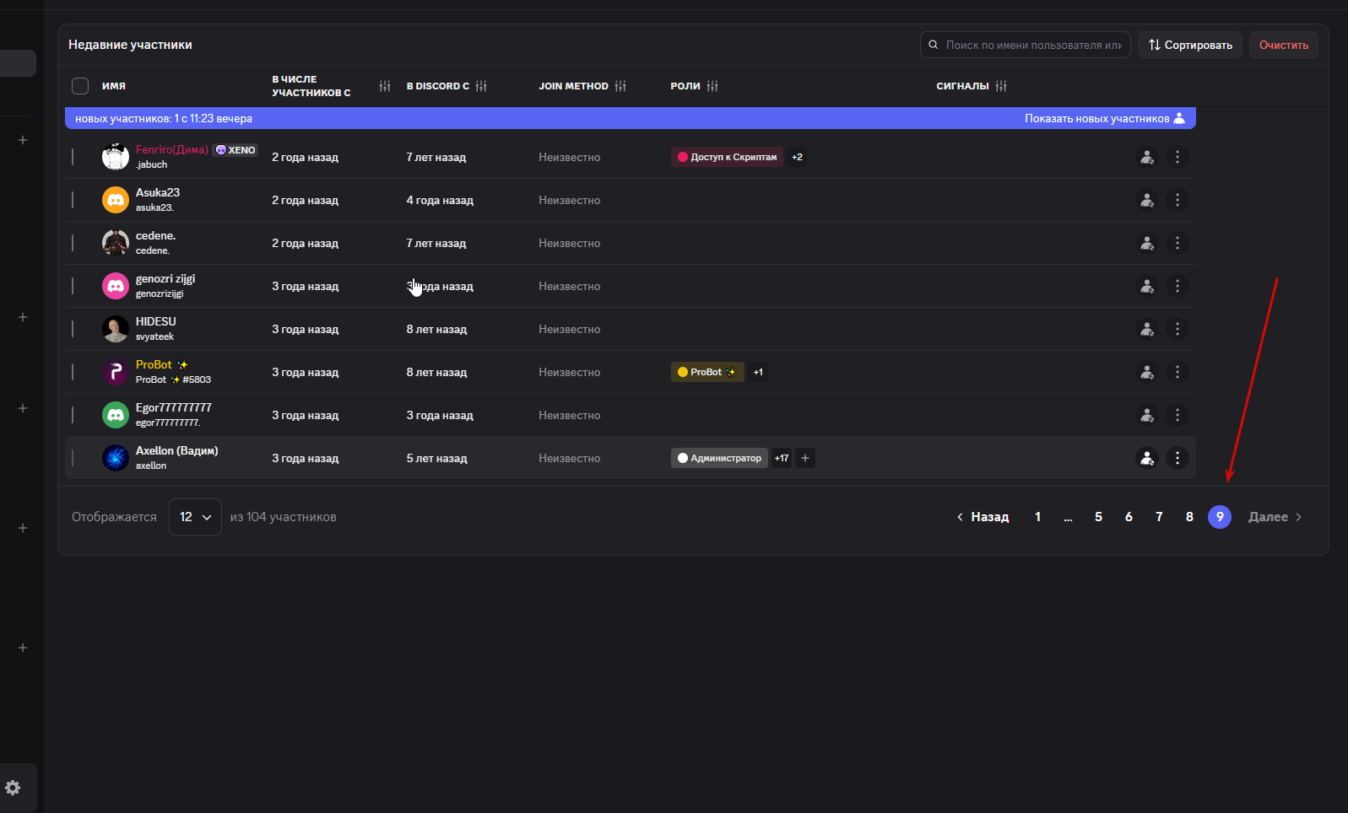Click Asuka23's orange avatar

click(116, 200)
